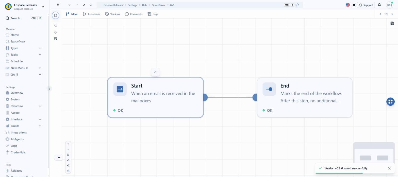Switch to the Versions tab
Screen dimensions: 398x177
tap(112, 14)
